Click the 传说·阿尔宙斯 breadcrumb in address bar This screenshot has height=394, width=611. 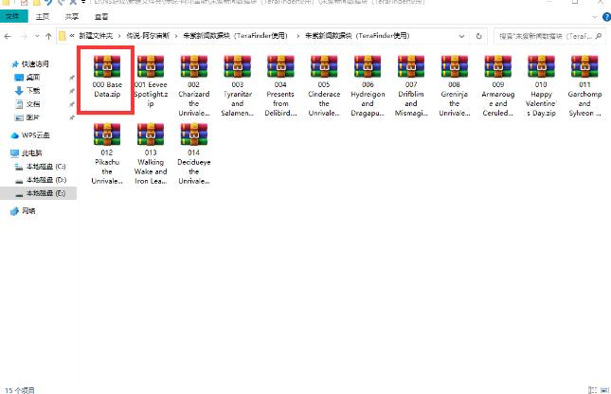click(146, 36)
